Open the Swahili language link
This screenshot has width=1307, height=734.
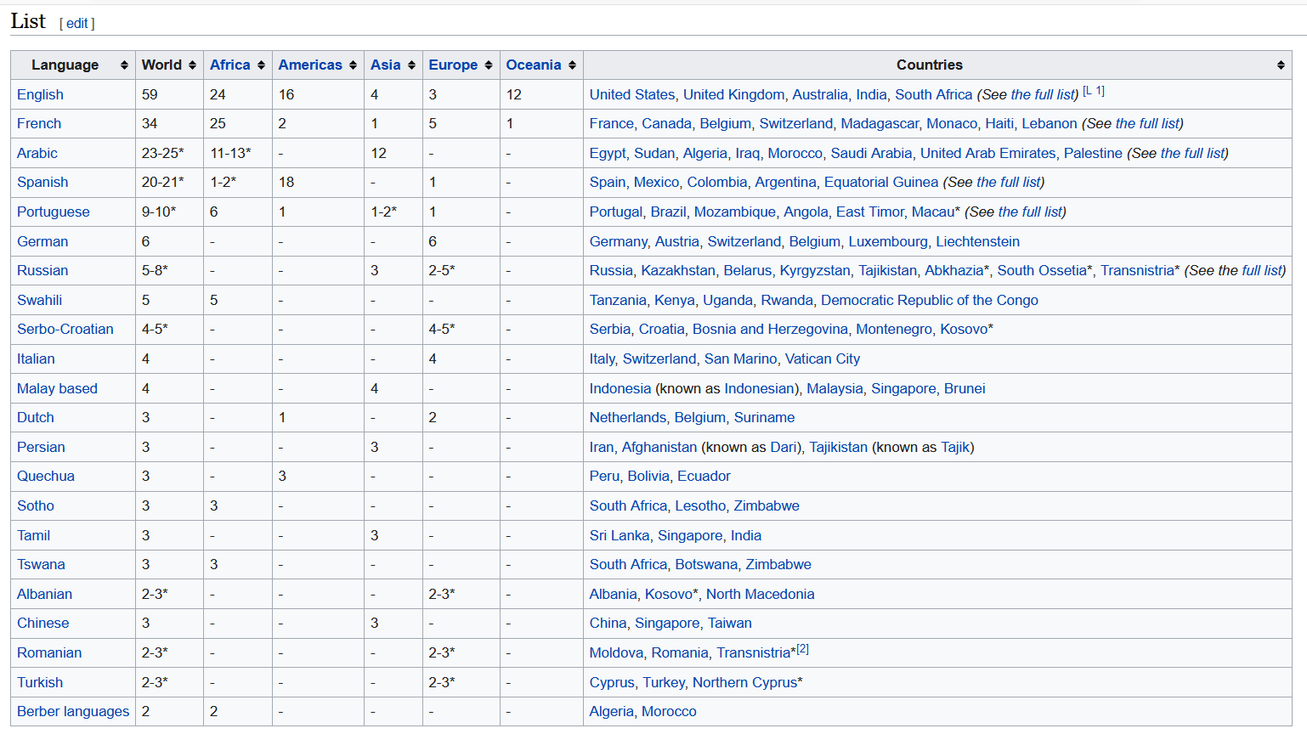(x=39, y=300)
